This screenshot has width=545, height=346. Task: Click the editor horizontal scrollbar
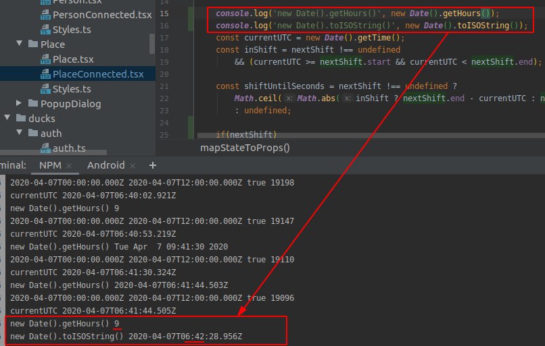click(371, 136)
